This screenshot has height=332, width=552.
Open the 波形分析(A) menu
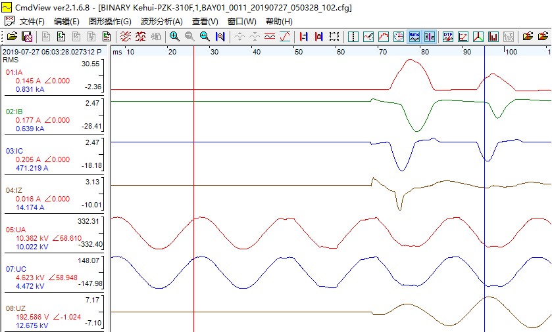[161, 22]
